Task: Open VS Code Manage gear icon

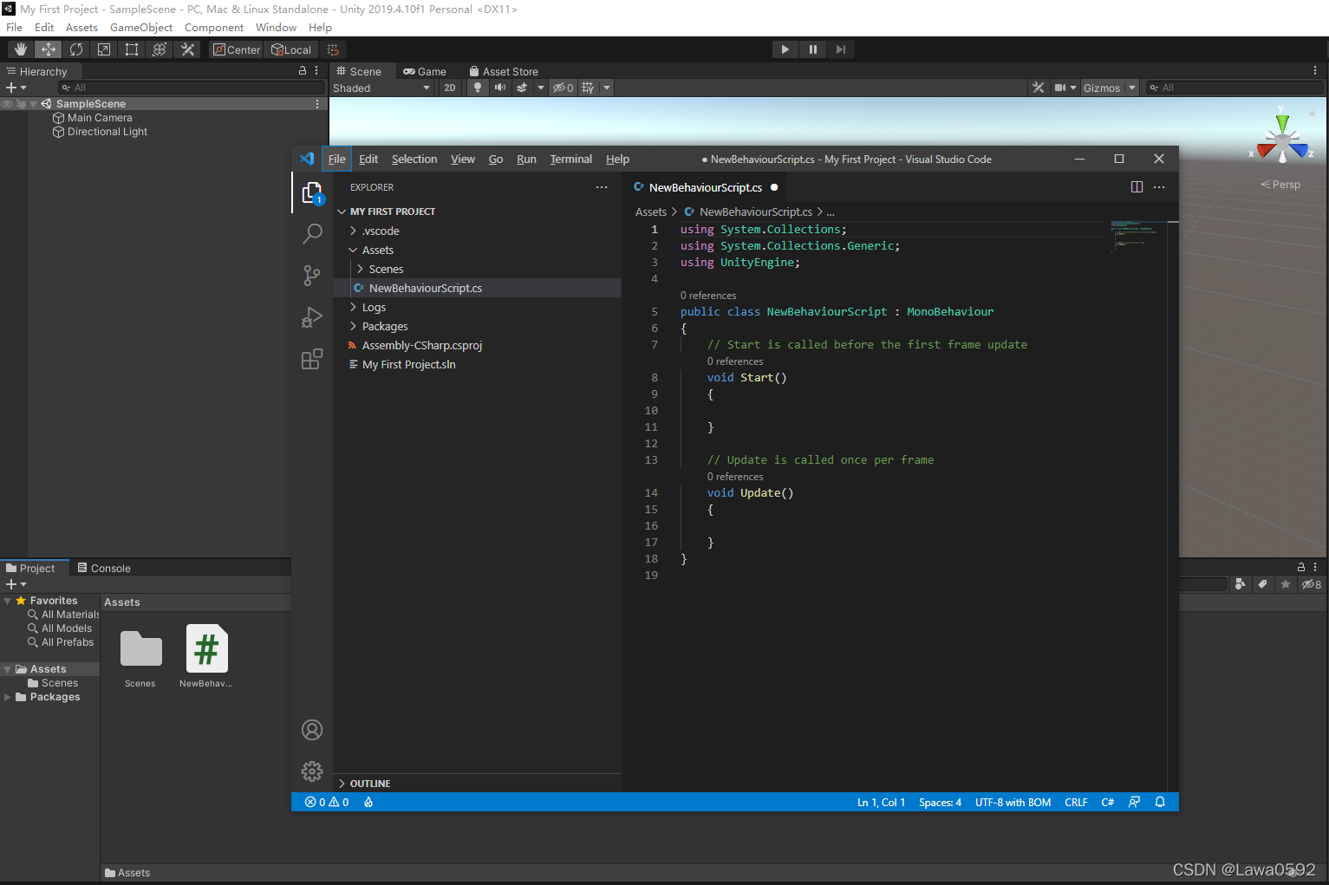Action: [312, 771]
